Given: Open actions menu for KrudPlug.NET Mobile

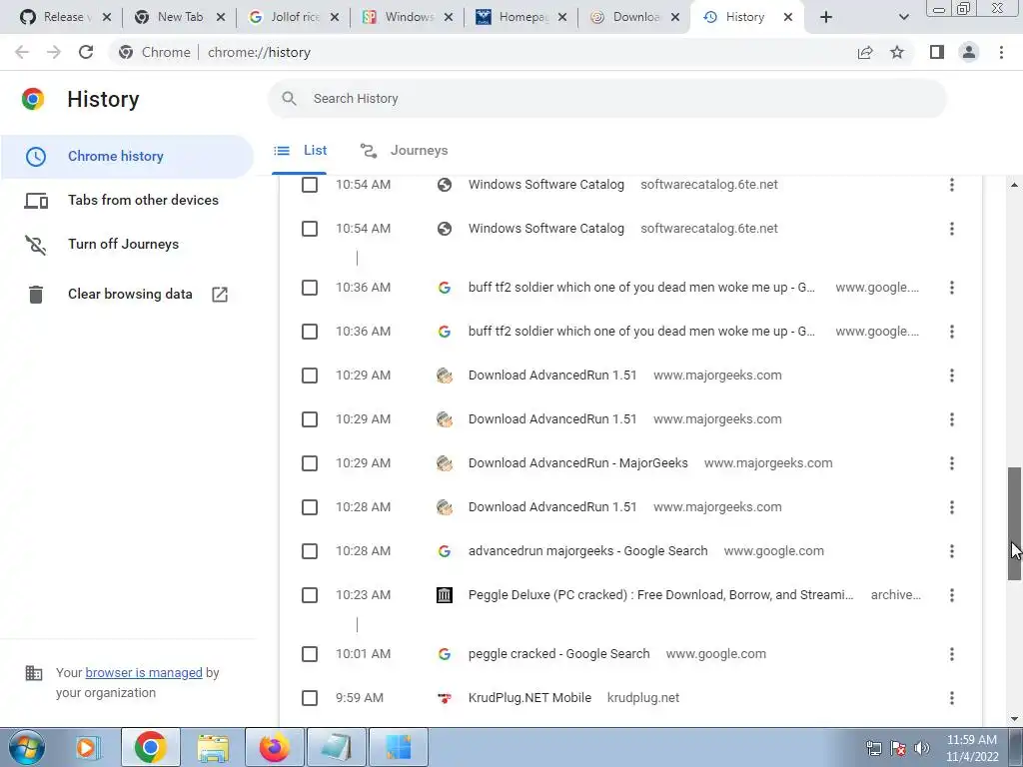Looking at the screenshot, I should [x=951, y=698].
